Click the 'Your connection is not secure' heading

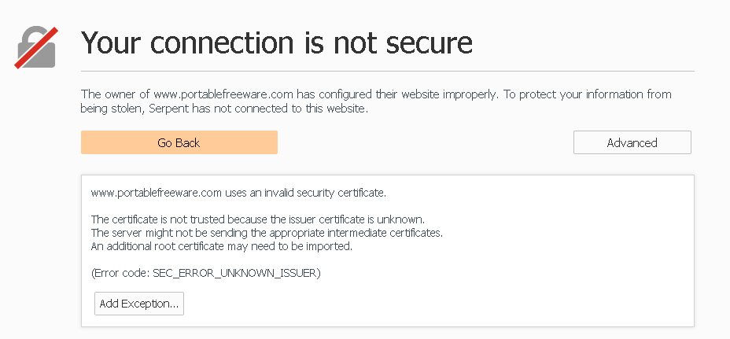[277, 42]
